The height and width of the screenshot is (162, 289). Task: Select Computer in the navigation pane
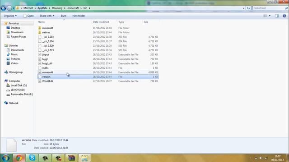(14, 81)
